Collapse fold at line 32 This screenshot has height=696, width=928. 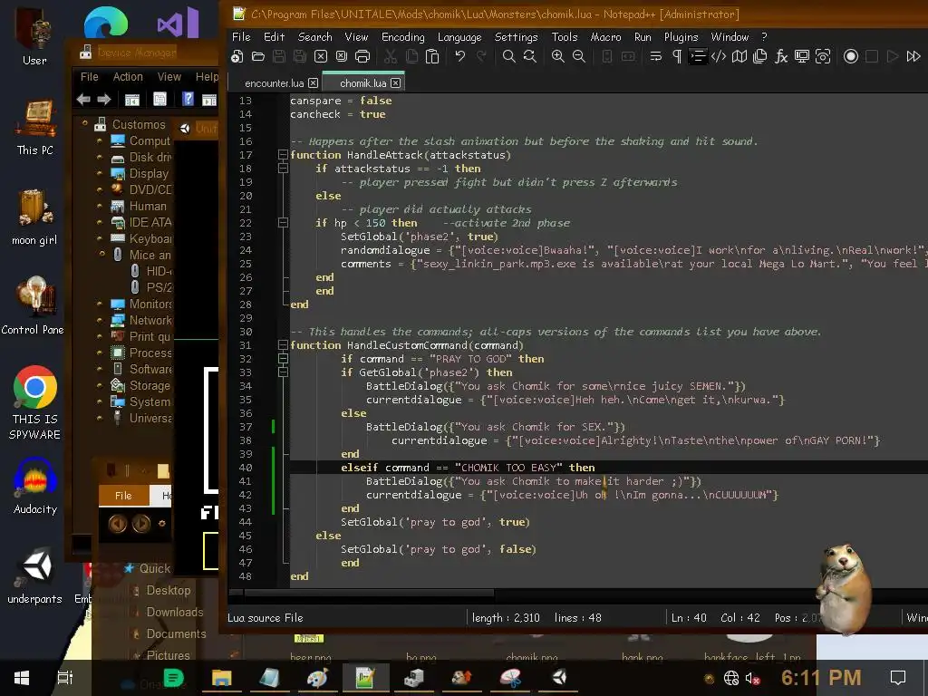283,359
